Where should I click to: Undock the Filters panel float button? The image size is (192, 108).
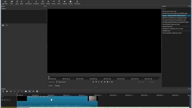click(x=44, y=6)
